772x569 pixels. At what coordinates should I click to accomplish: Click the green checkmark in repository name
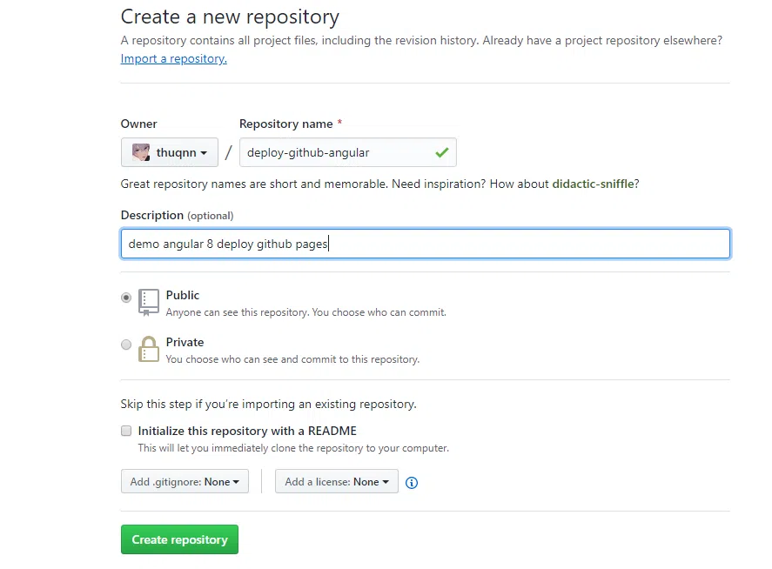click(442, 152)
